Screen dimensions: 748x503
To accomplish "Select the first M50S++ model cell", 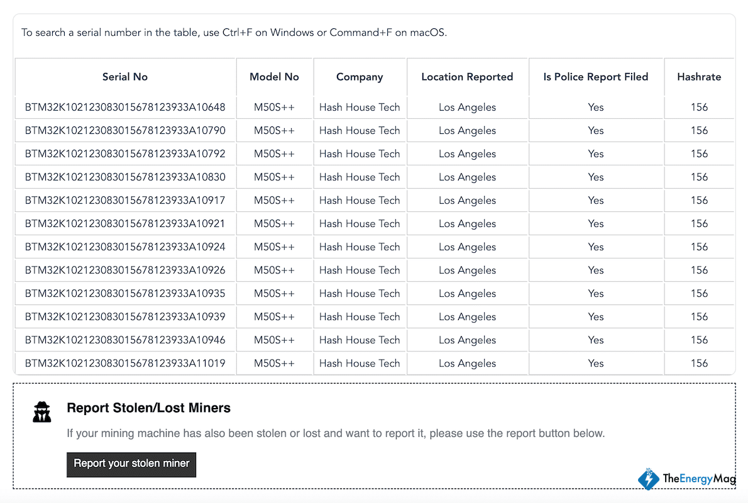I will pyautogui.click(x=274, y=107).
